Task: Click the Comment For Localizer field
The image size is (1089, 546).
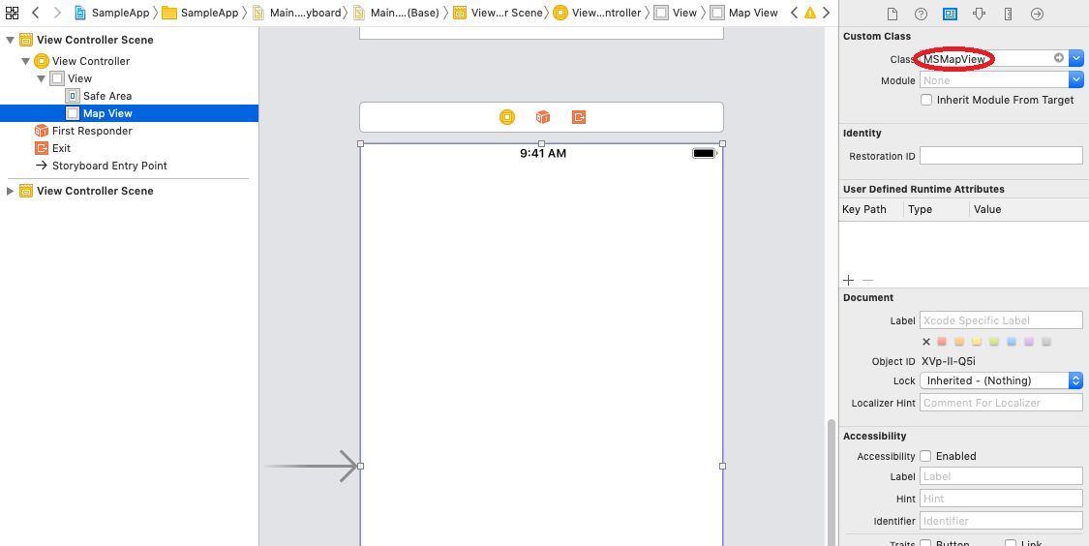Action: (x=1001, y=402)
